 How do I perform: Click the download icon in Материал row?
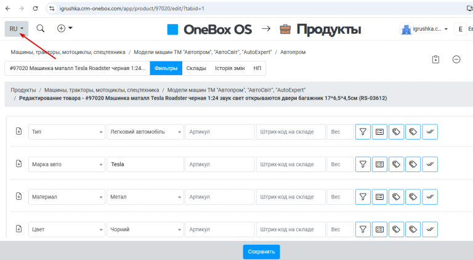[x=18, y=196]
